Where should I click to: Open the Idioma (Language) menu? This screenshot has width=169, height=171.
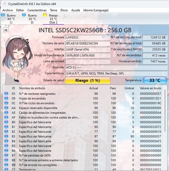click(x=96, y=10)
